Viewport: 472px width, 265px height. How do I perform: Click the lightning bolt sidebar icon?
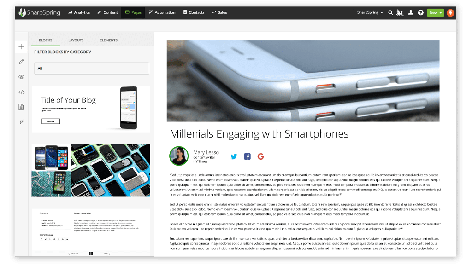coord(22,121)
